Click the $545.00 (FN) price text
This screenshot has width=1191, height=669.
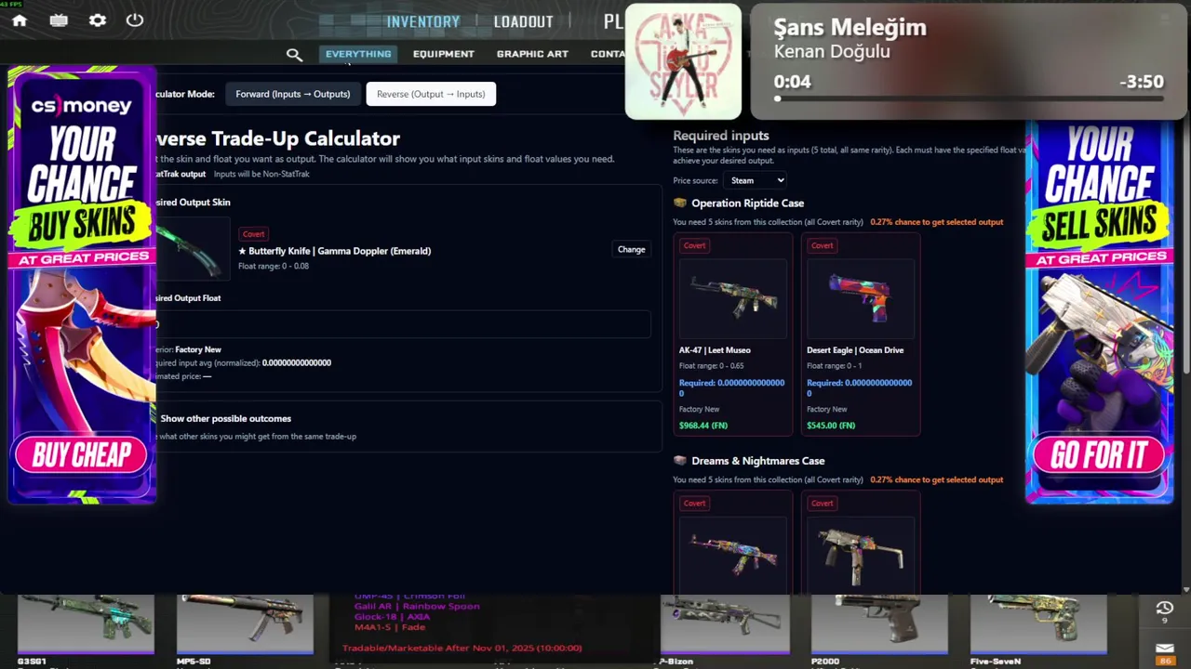tap(831, 426)
